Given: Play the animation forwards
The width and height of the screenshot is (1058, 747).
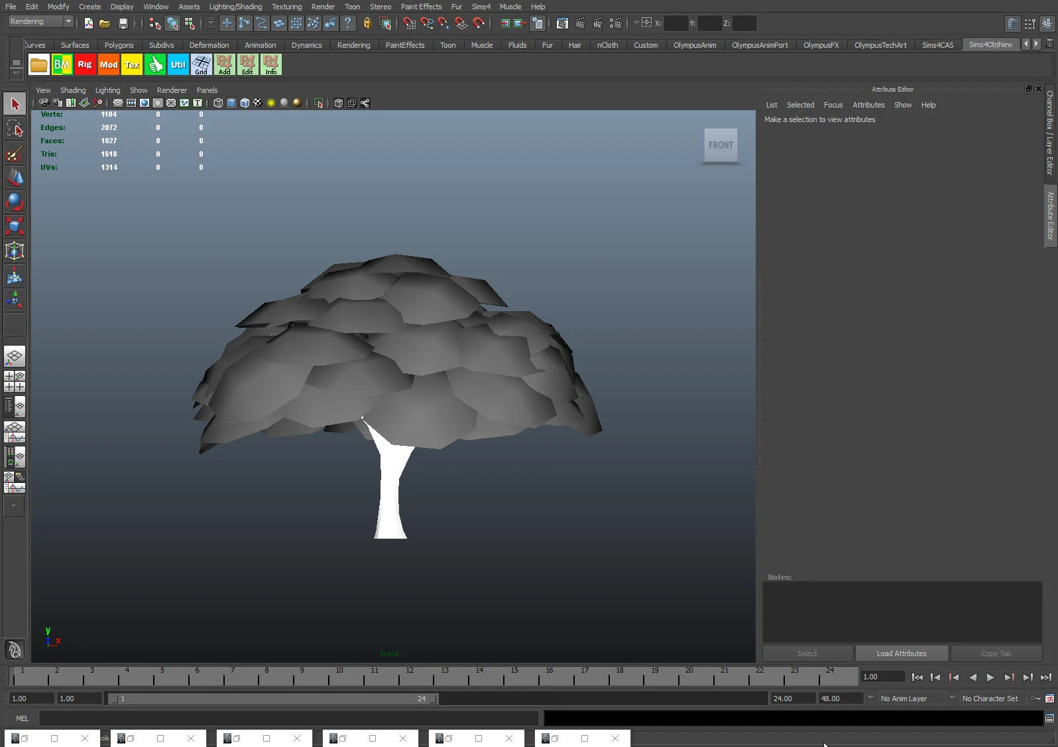Looking at the screenshot, I should [990, 677].
